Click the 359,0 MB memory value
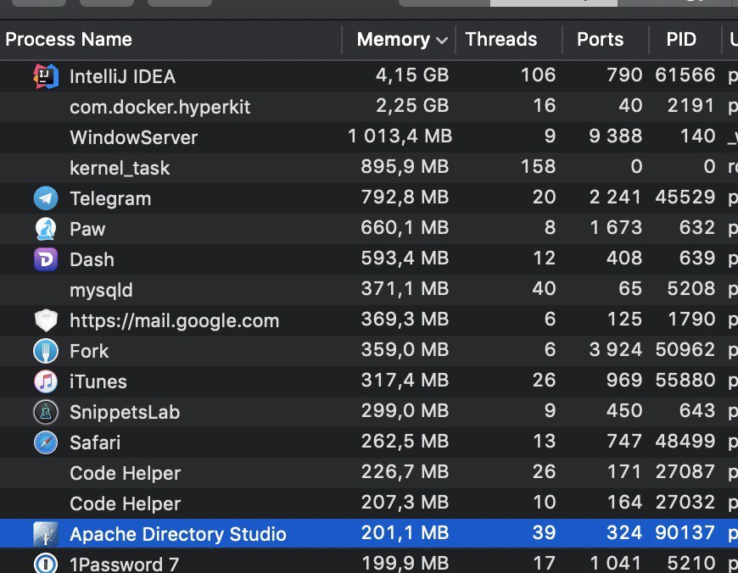738x573 pixels. tap(405, 349)
